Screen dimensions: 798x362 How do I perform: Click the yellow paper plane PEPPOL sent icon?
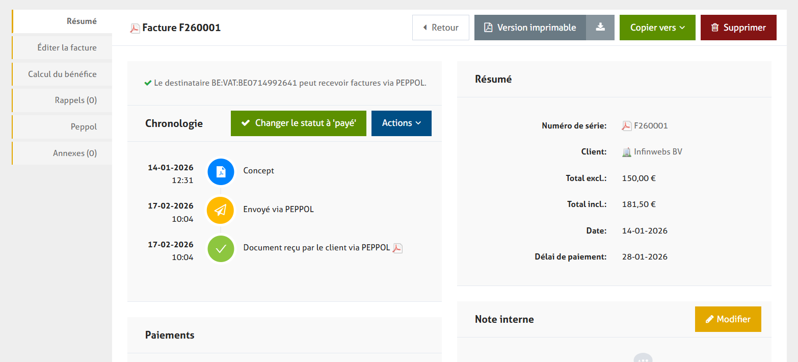coord(220,210)
